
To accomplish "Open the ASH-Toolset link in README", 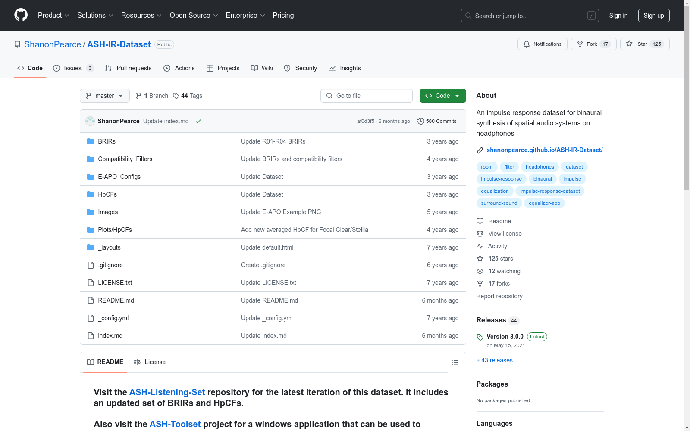I will (x=175, y=424).
